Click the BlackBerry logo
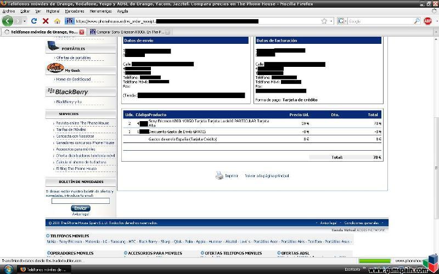Image resolution: width=439 pixels, height=274 pixels. click(67, 92)
